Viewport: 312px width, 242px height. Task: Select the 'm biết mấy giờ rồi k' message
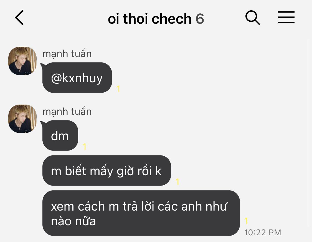(x=107, y=171)
